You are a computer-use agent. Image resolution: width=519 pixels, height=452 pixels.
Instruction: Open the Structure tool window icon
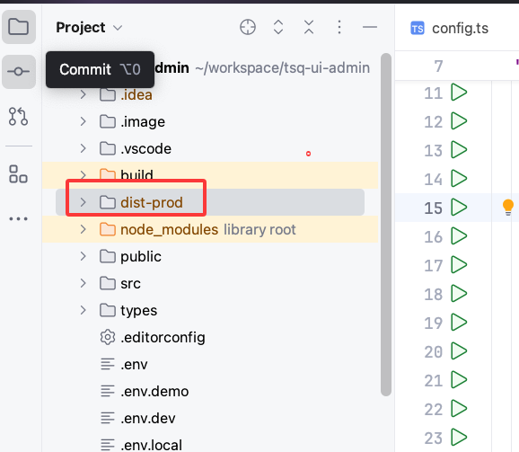tap(18, 174)
